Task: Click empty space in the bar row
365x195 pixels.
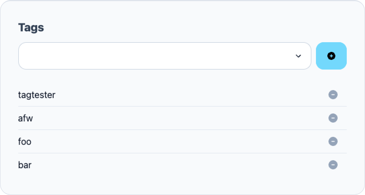Action: pos(180,165)
